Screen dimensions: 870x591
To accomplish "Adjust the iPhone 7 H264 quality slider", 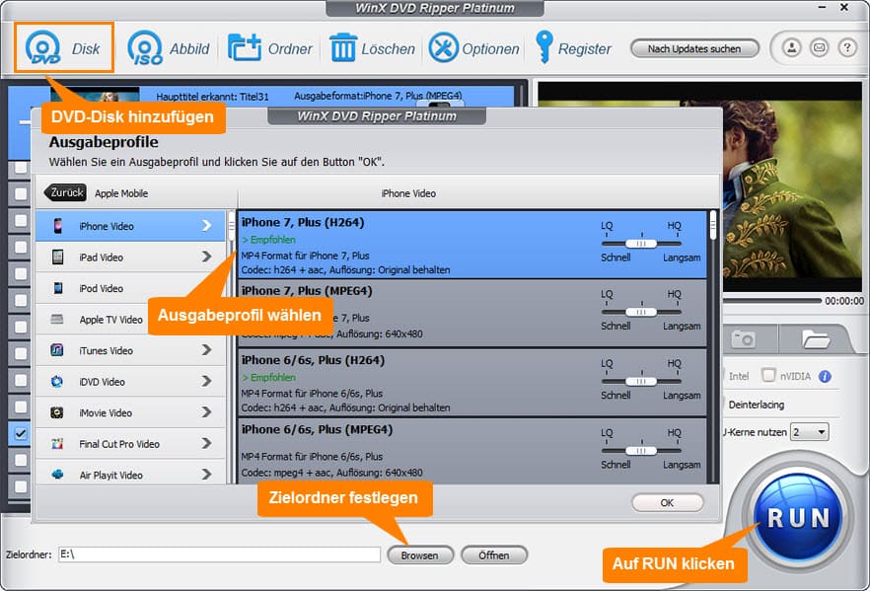I will (x=641, y=243).
